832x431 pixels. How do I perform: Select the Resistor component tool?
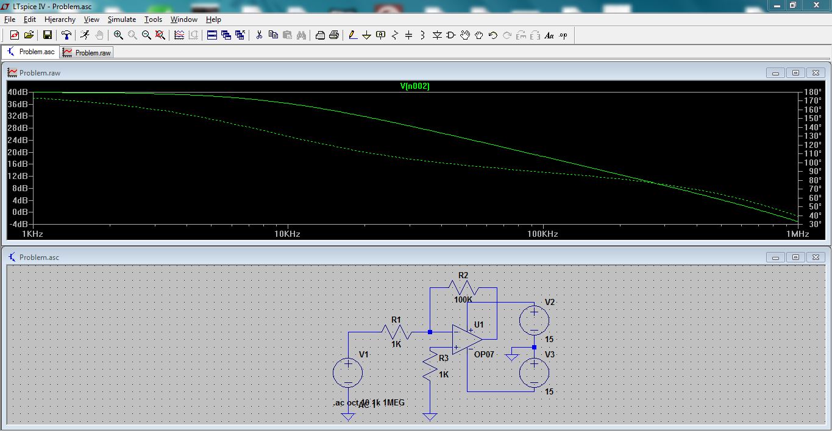[x=395, y=35]
